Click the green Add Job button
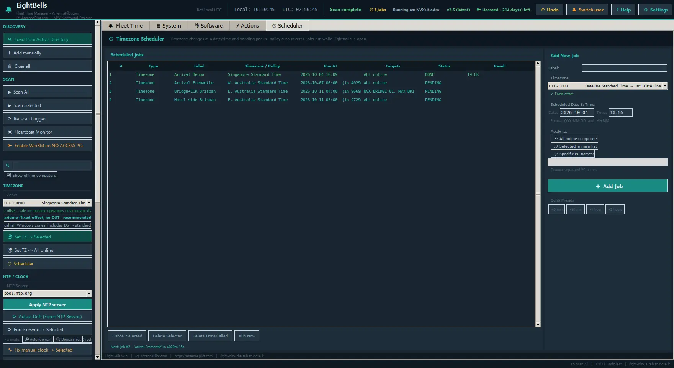674x368 pixels. coord(608,186)
